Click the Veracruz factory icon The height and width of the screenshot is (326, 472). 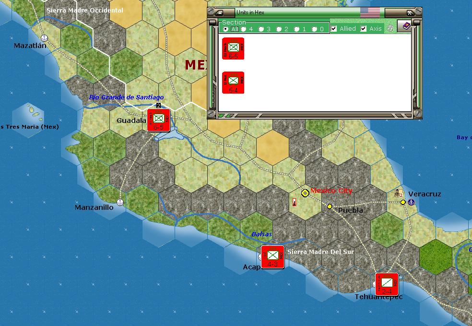point(399,193)
